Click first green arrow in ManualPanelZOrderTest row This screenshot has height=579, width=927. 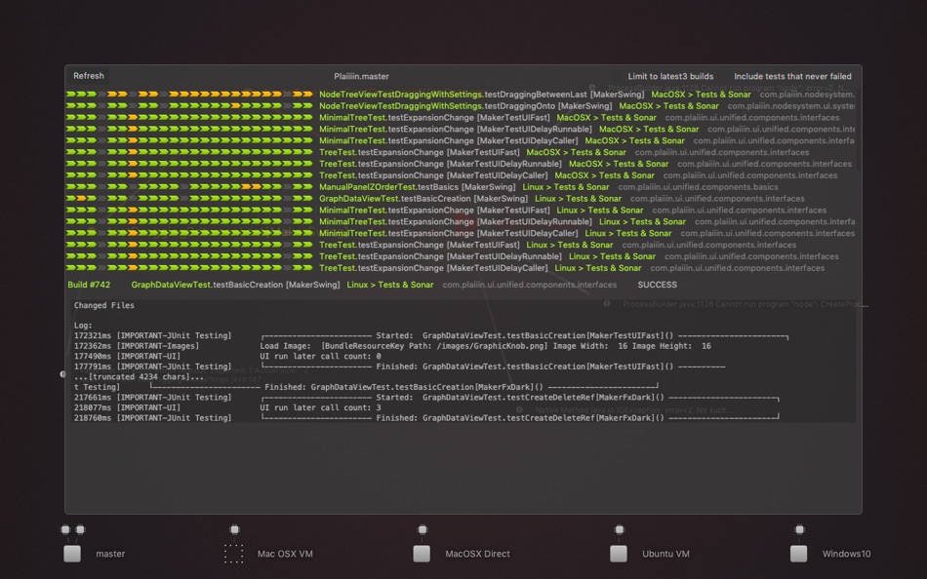(71, 187)
